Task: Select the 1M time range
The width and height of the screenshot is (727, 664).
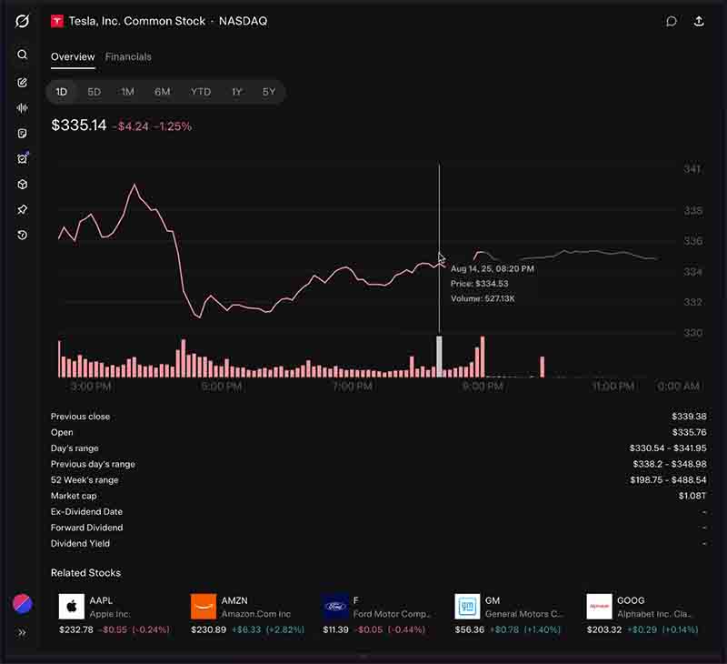Action: (x=127, y=92)
